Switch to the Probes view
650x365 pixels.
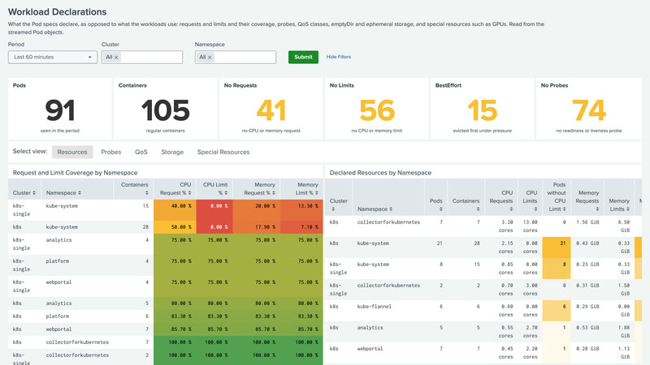click(111, 152)
